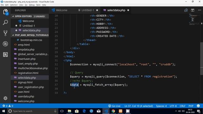
Task: Click the editor minimap preview
Action: point(194,19)
